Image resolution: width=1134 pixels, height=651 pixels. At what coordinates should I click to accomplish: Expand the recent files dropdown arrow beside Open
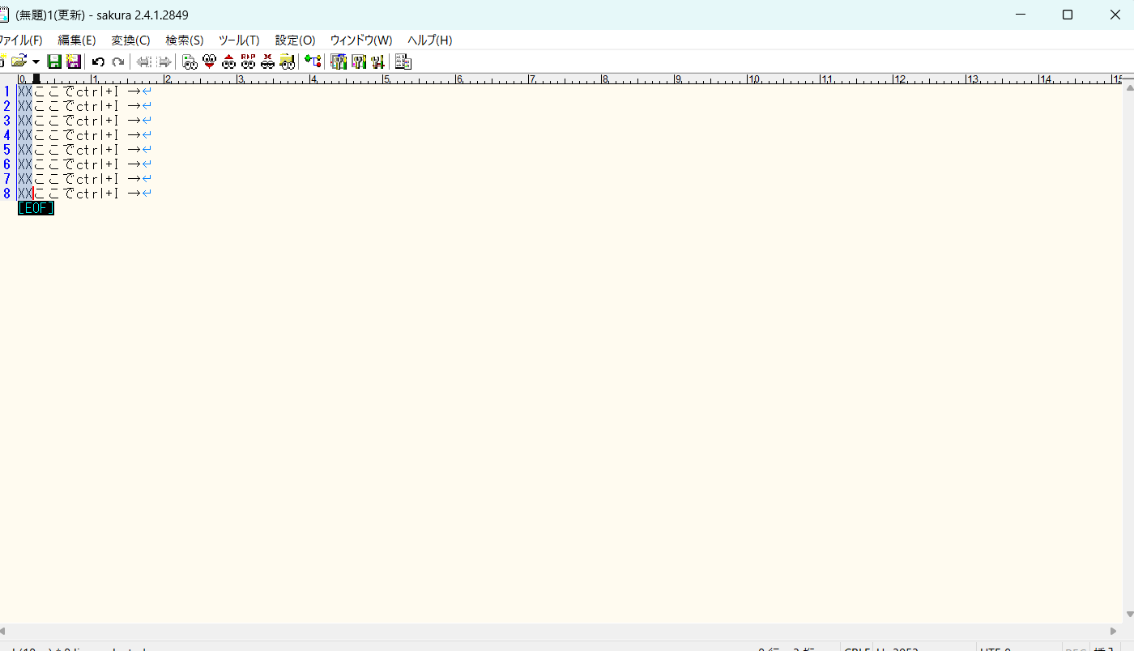coord(36,62)
